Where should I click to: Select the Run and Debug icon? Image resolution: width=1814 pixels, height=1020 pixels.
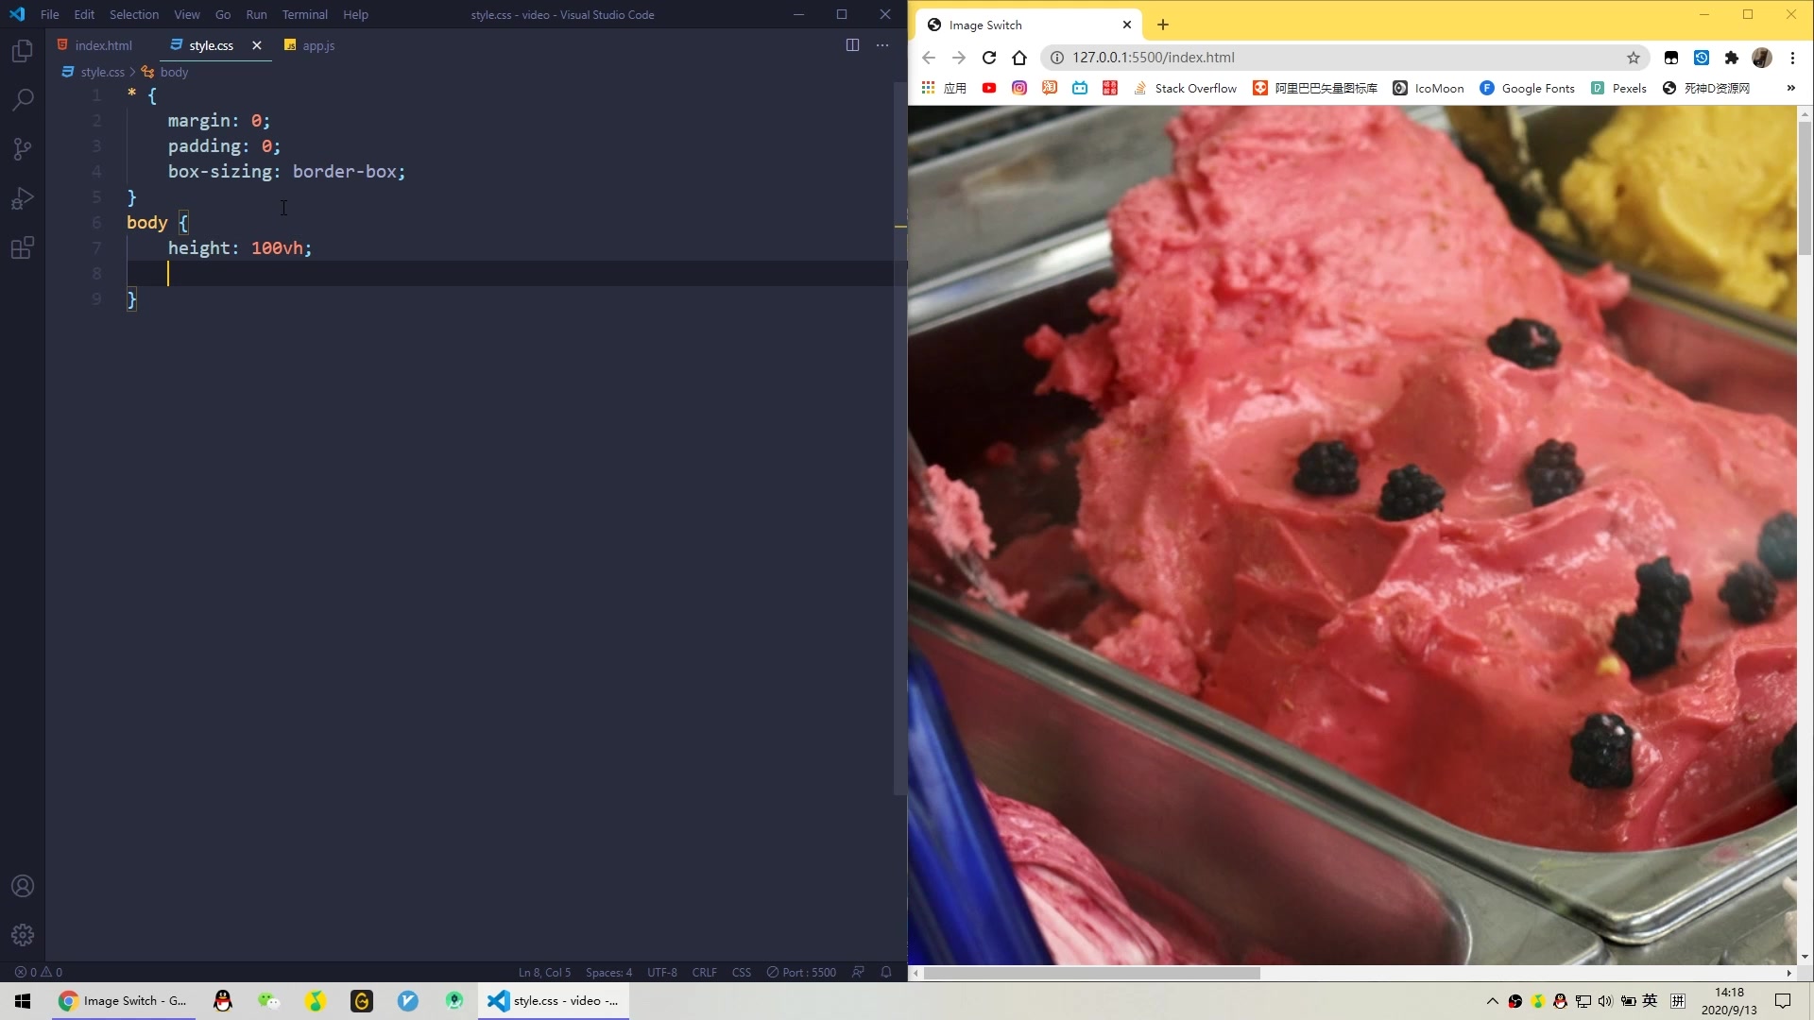coord(23,198)
